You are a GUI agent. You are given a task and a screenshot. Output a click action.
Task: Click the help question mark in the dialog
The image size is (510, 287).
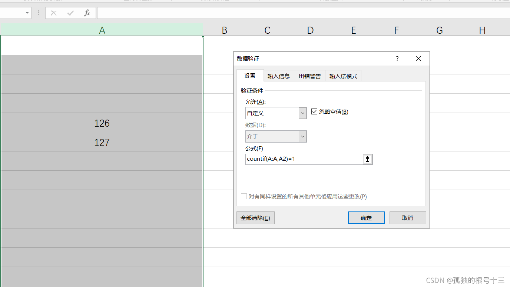[397, 59]
